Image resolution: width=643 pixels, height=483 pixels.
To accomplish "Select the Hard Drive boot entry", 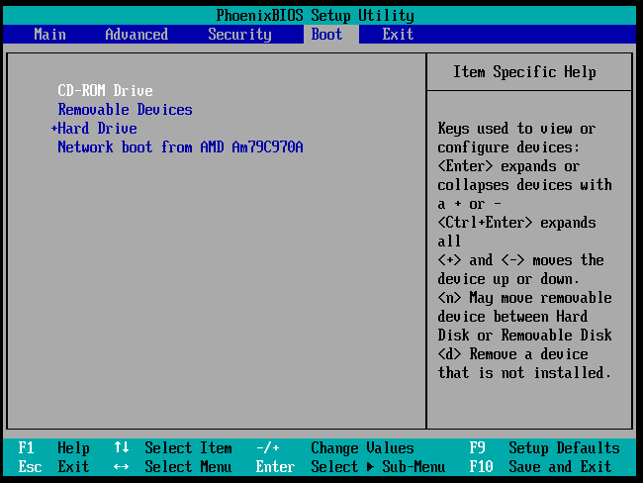I will tap(97, 128).
